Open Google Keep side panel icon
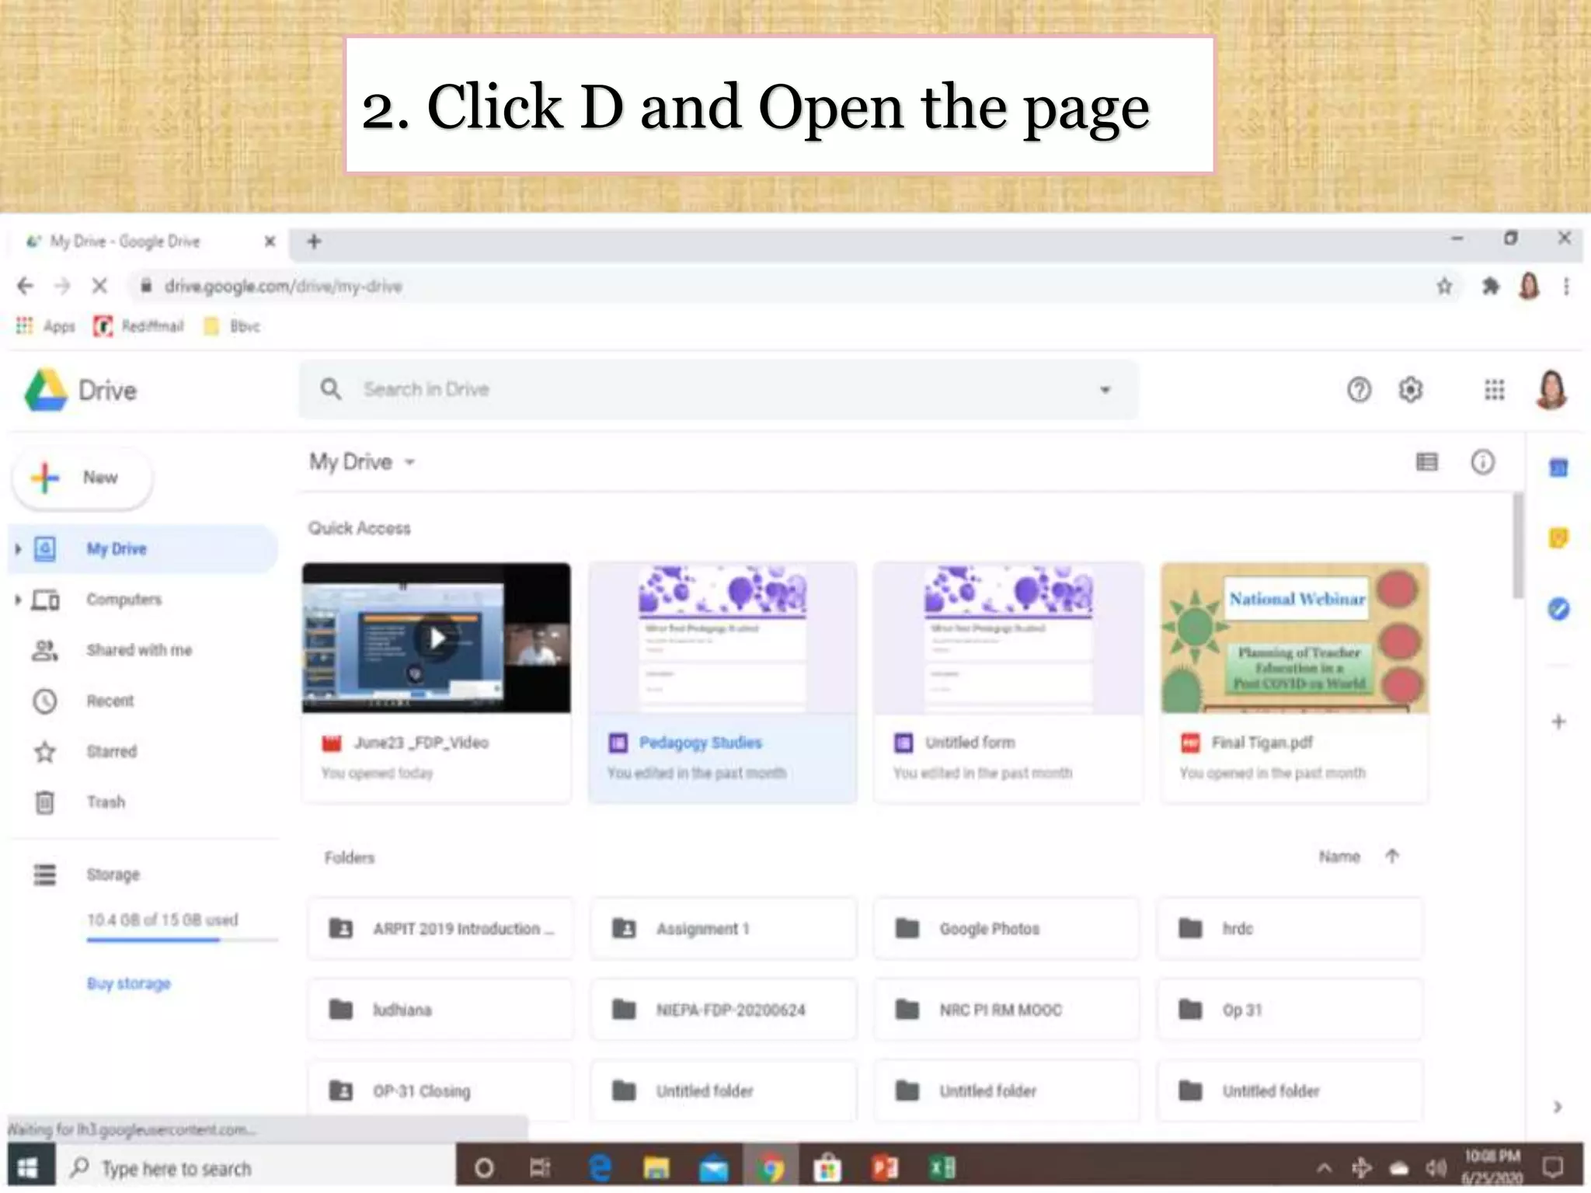This screenshot has width=1591, height=1193. [1558, 537]
